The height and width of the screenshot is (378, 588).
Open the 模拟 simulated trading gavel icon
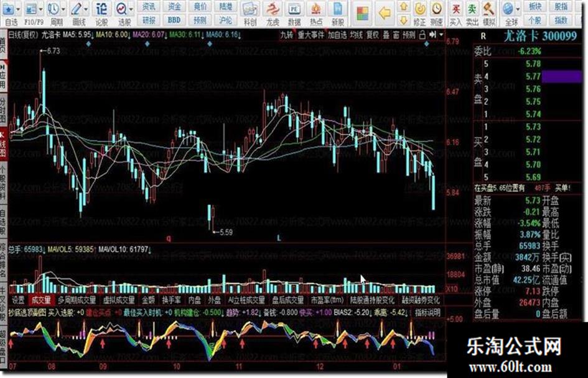[488, 9]
